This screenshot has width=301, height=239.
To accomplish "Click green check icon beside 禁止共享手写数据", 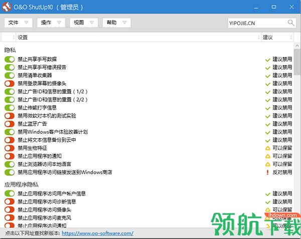I will [267, 60].
